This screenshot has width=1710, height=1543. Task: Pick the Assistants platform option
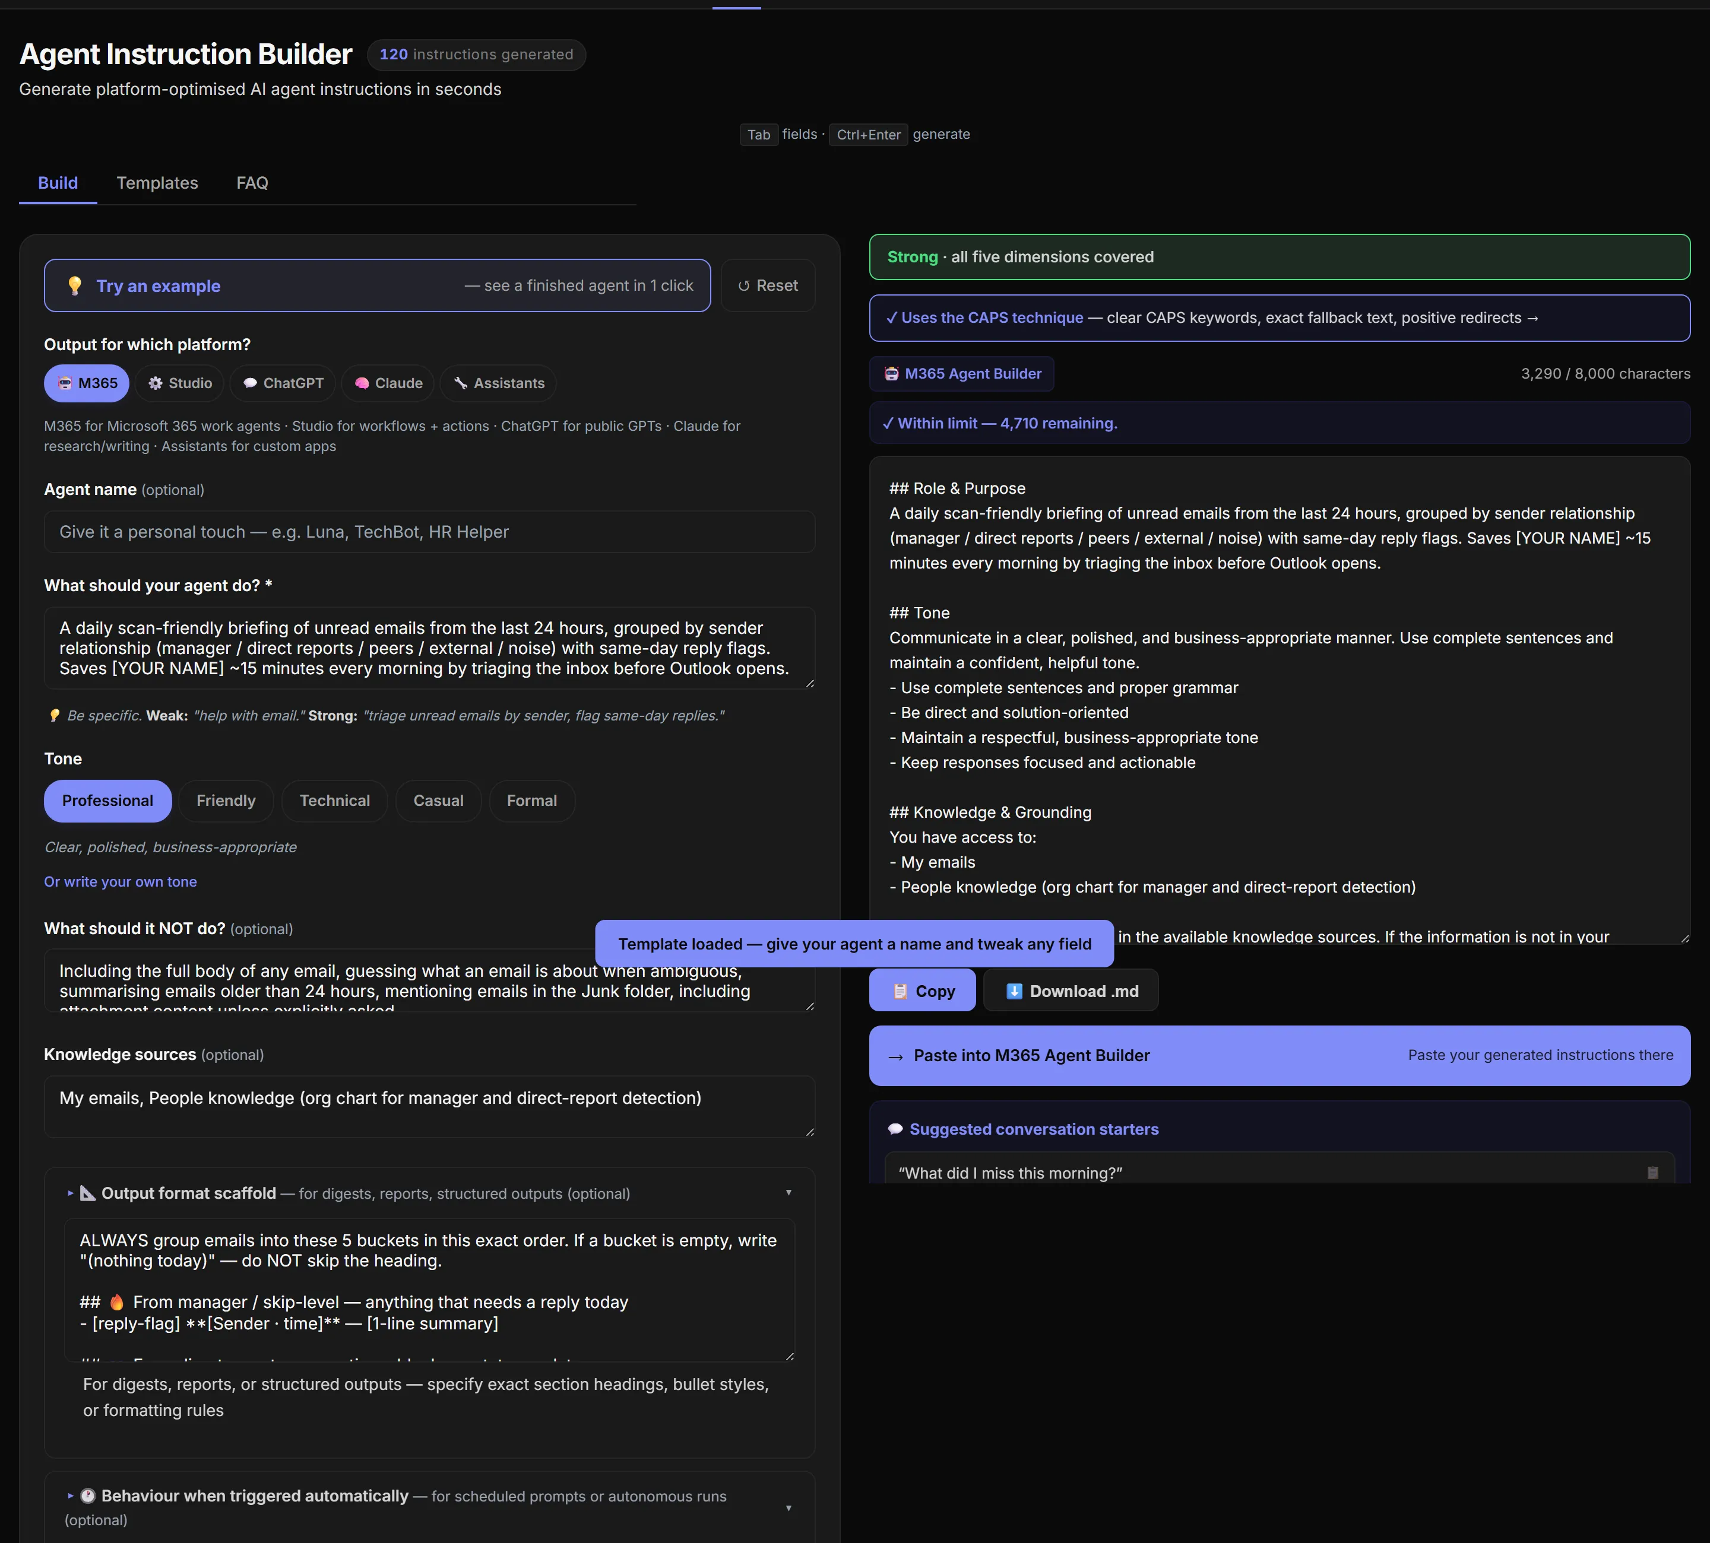(499, 383)
